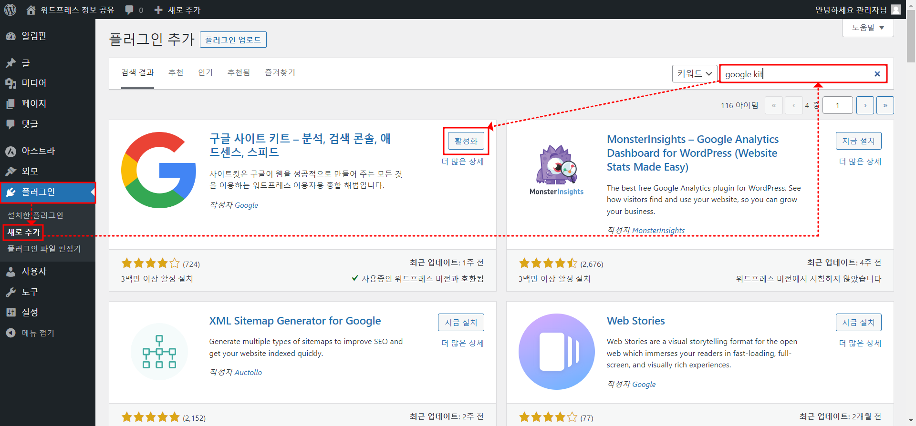Open the comments bubble icon in admin bar
916x426 pixels.
[129, 10]
